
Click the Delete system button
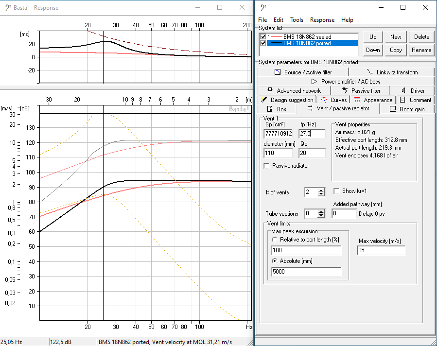click(x=421, y=37)
